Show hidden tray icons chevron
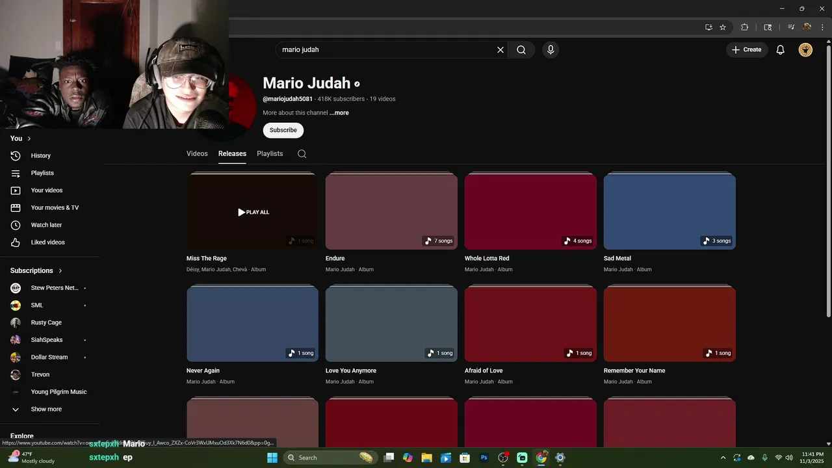832x468 pixels. [723, 458]
